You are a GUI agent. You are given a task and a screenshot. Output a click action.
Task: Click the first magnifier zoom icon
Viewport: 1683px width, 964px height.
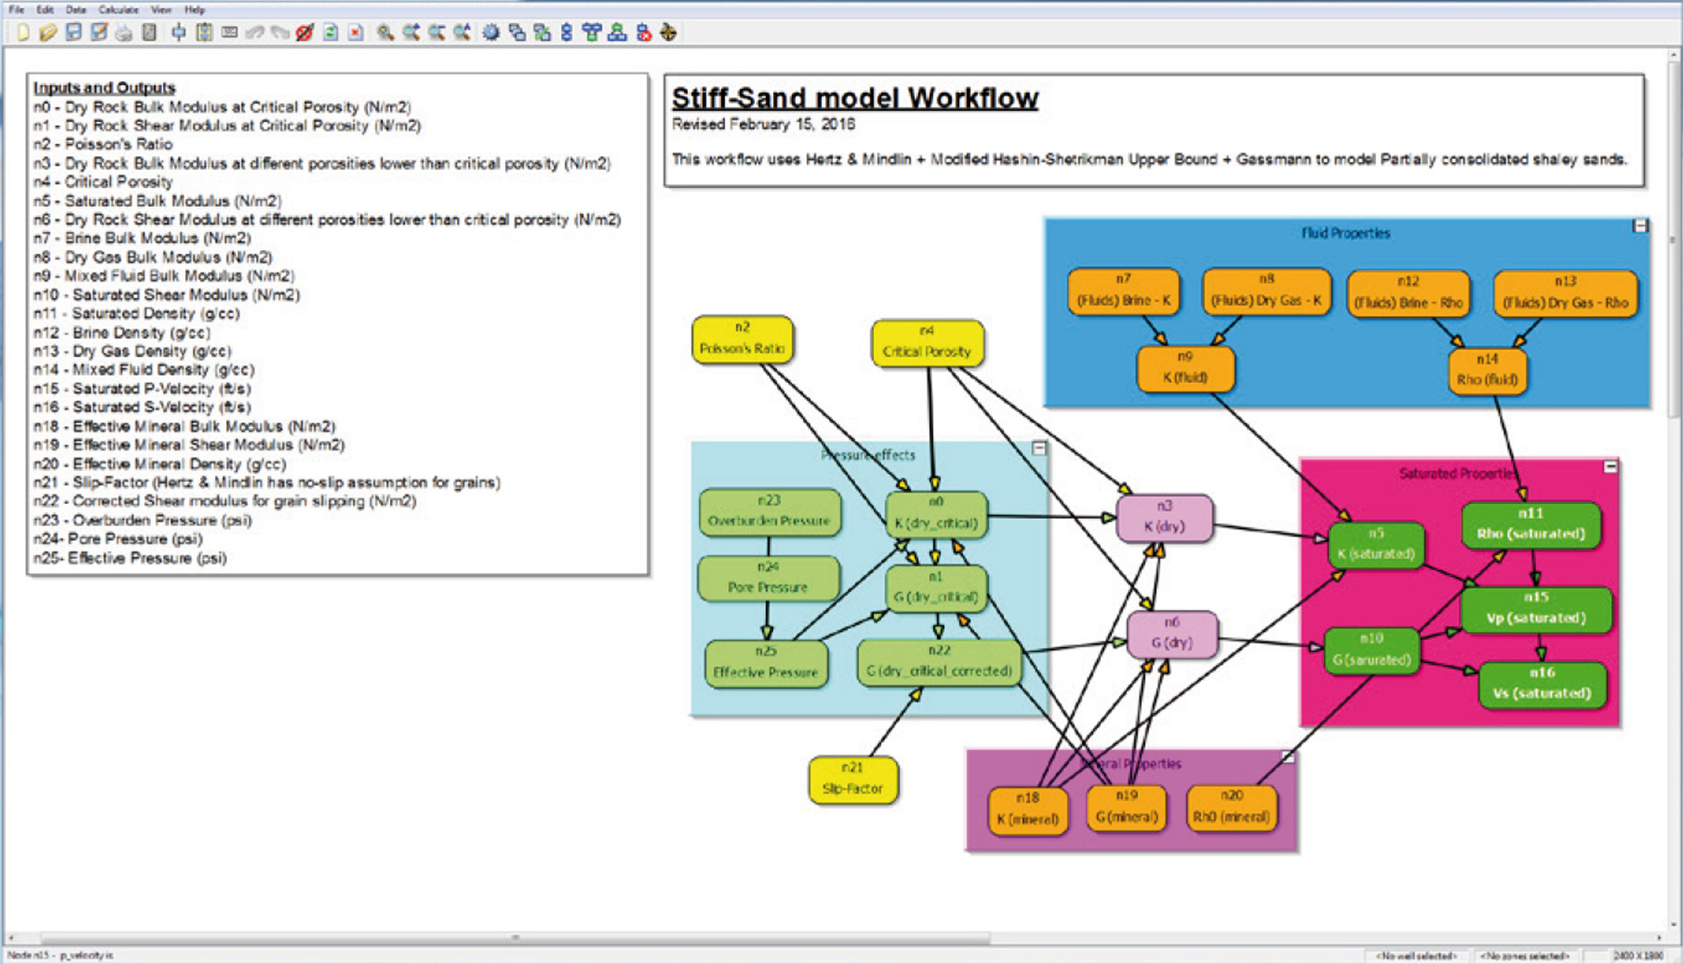pyautogui.click(x=386, y=32)
